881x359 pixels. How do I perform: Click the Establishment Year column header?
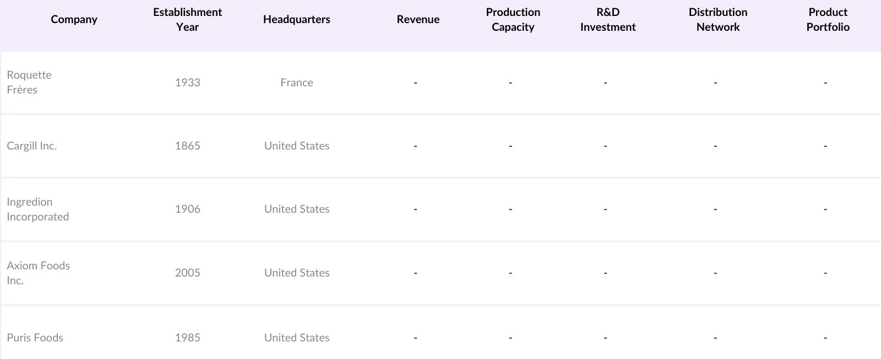point(187,19)
